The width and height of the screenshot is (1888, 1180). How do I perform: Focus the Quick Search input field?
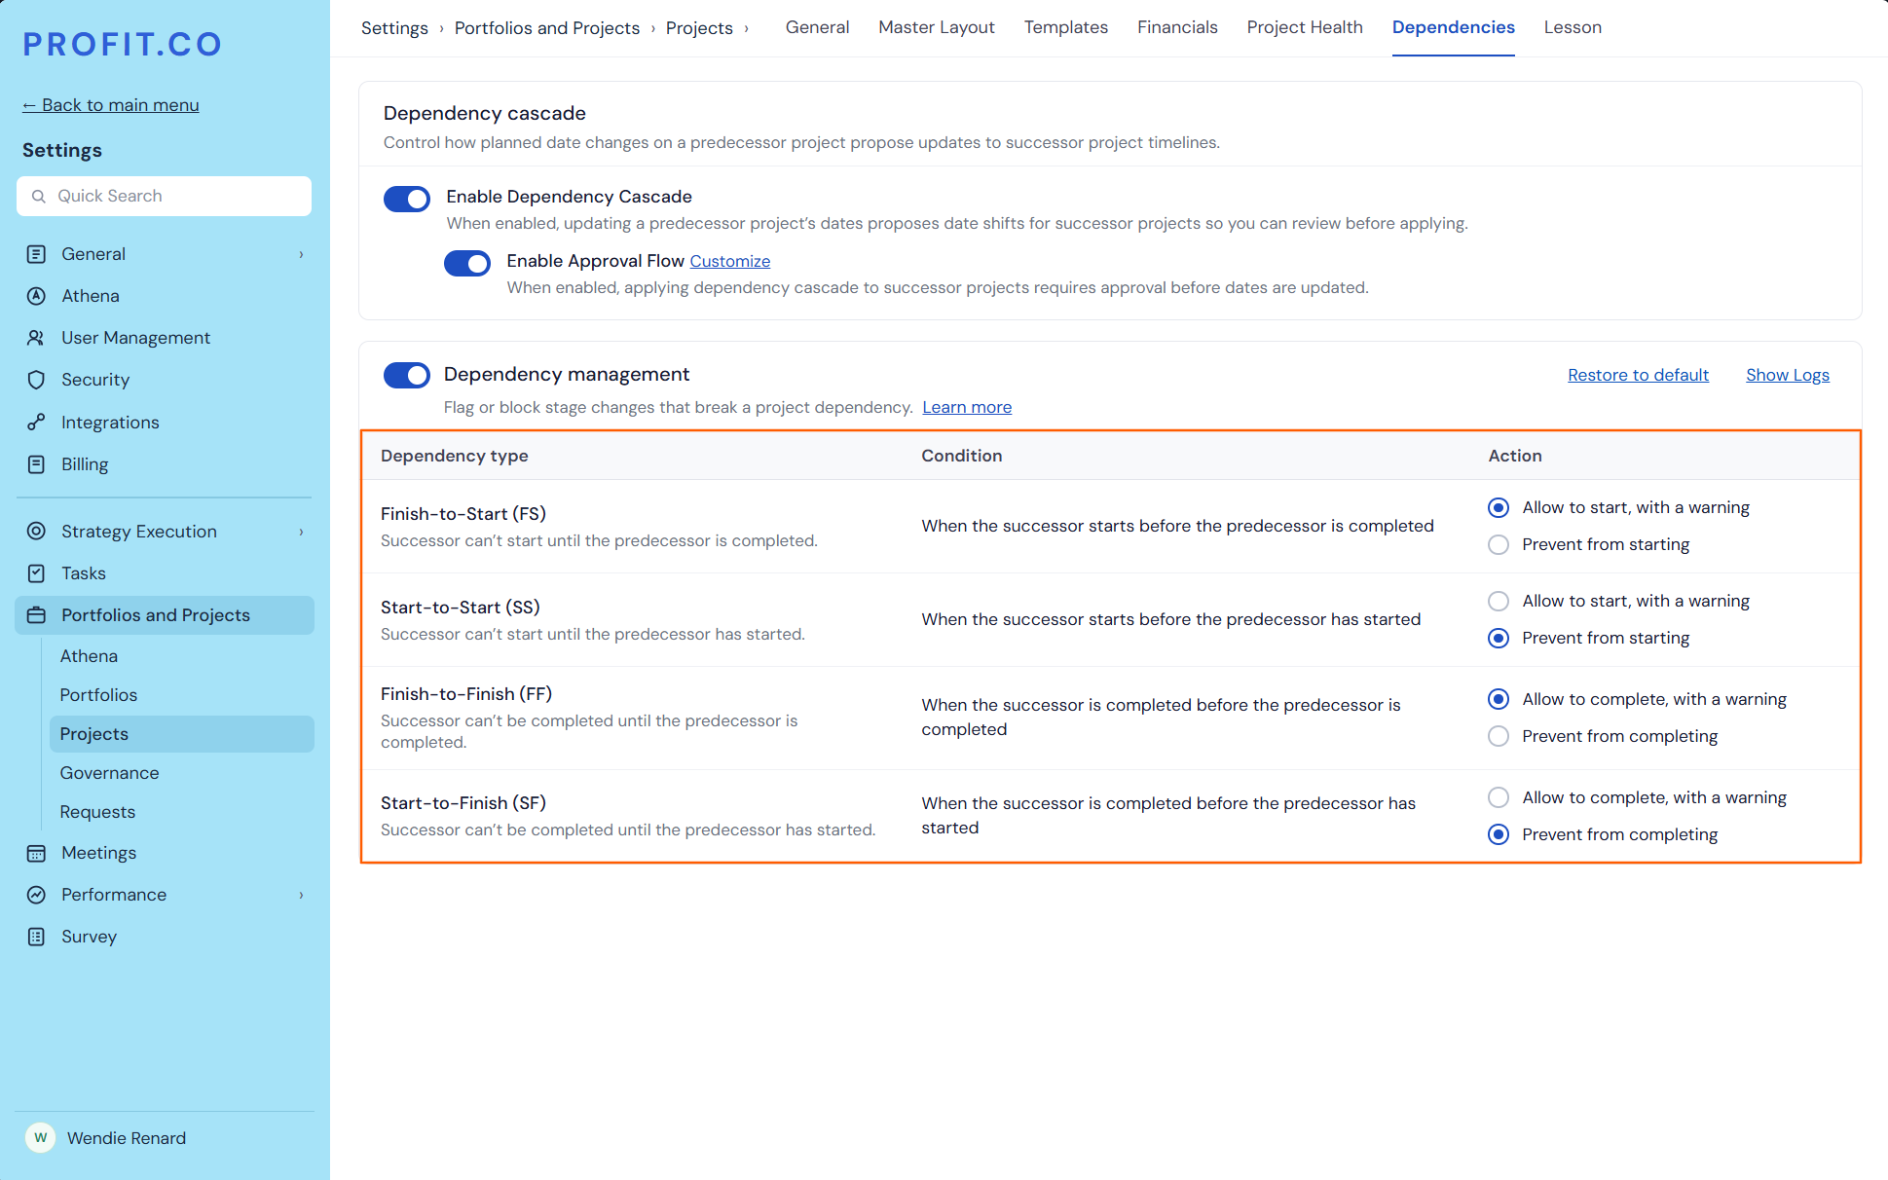point(164,197)
